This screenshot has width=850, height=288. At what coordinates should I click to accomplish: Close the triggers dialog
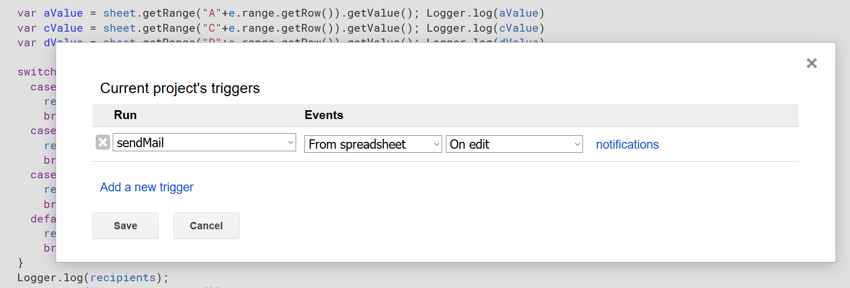click(x=812, y=63)
